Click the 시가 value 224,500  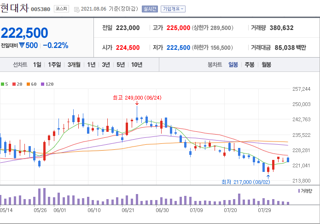(128, 47)
